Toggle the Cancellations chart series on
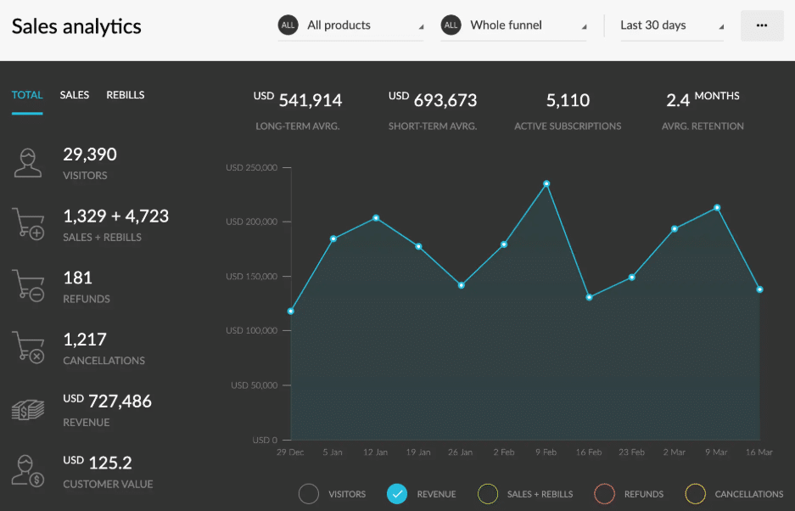The width and height of the screenshot is (795, 511). [696, 494]
